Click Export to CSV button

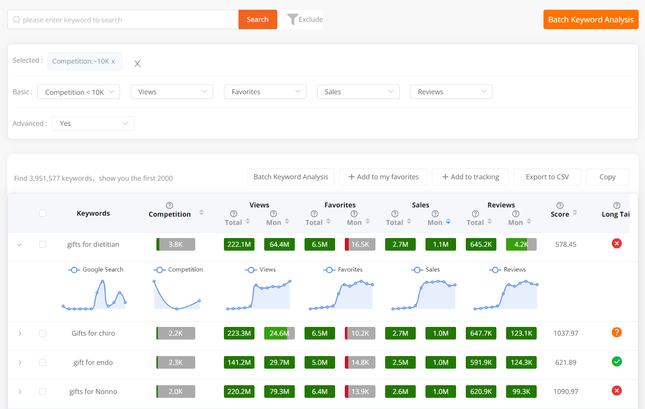tap(547, 177)
